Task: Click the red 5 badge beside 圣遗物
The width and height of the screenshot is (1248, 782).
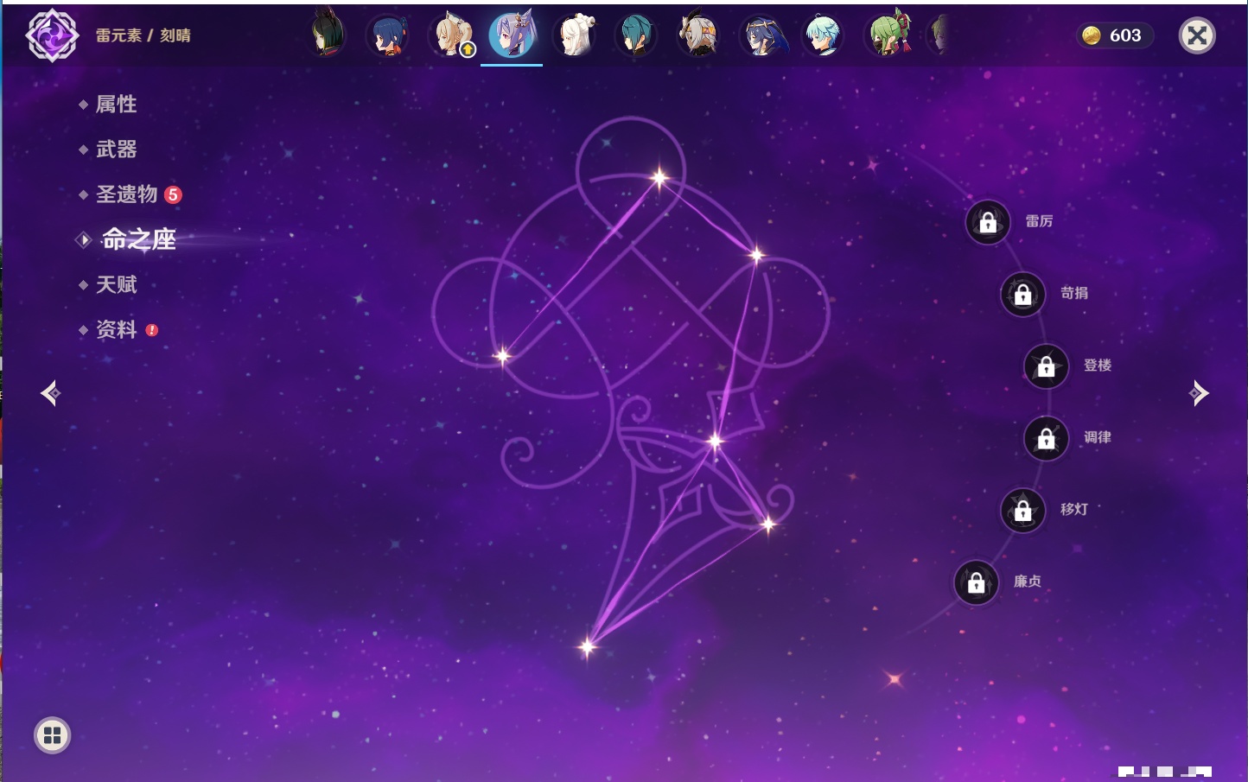Action: 173,194
